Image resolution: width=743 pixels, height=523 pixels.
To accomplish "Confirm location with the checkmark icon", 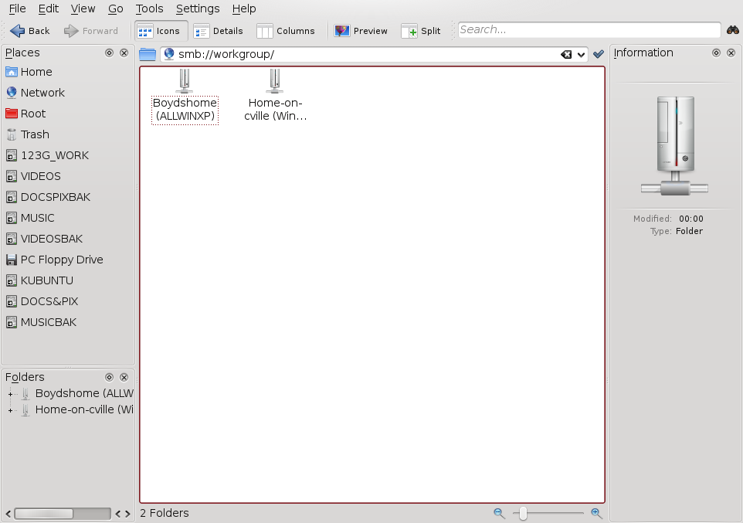I will click(598, 55).
